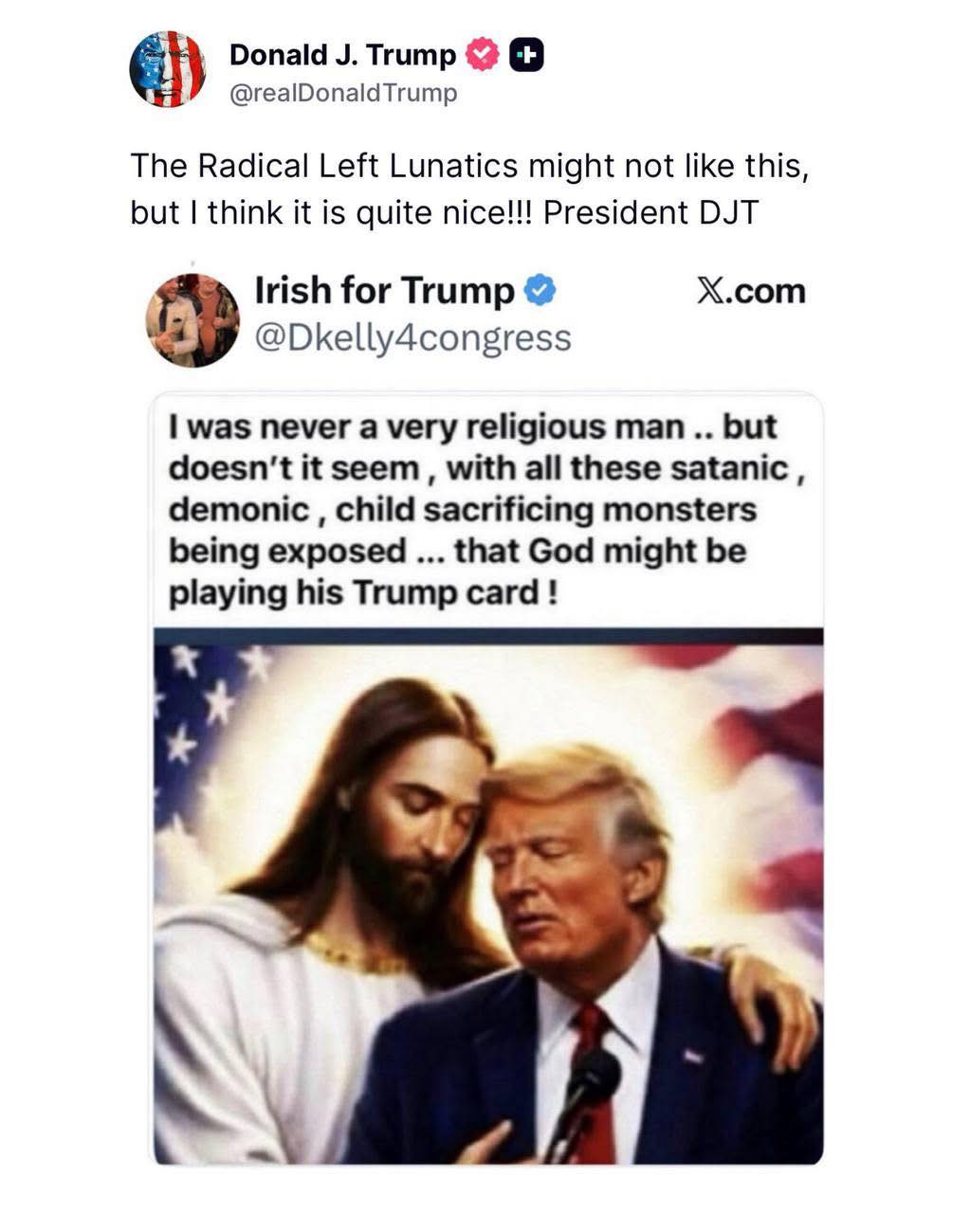Click the black plus badge beside the name
Screen dimensions: 970x1213
tap(527, 56)
